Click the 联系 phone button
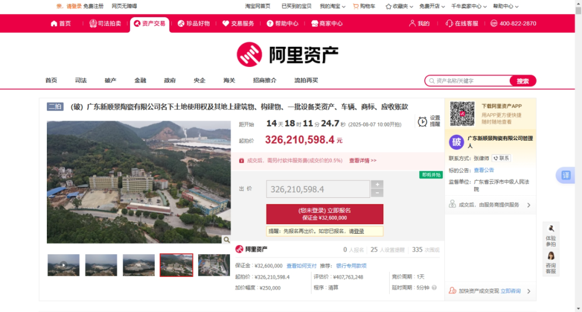582x312 pixels. (502, 158)
